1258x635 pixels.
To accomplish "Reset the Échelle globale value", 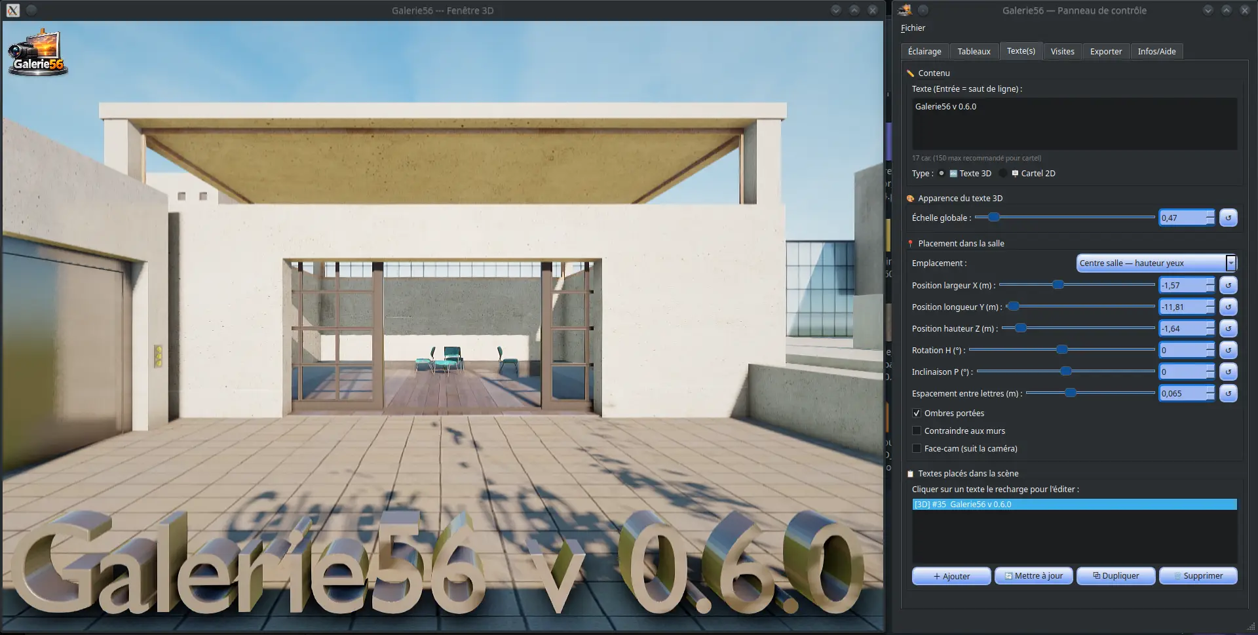I will point(1228,218).
